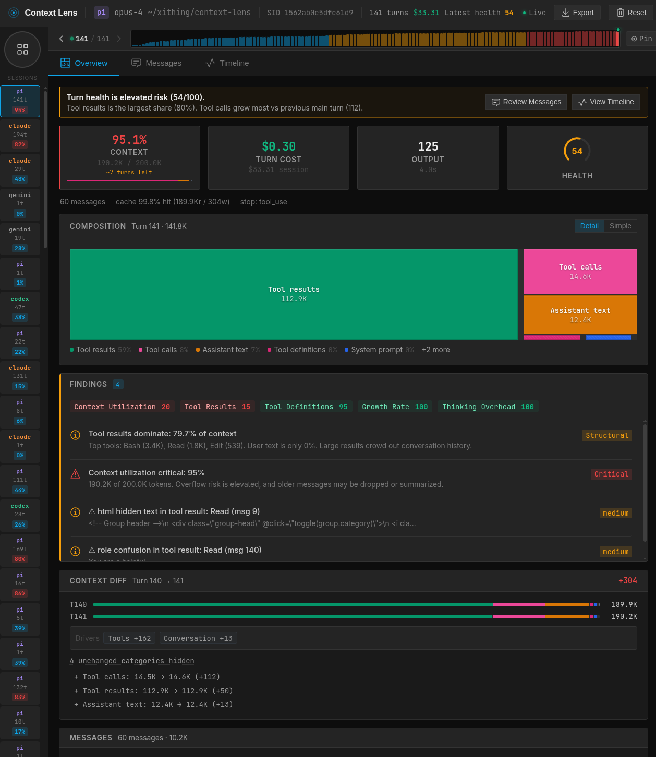The width and height of the screenshot is (656, 757).
Task: Click the Critical severity tag
Action: click(x=611, y=474)
